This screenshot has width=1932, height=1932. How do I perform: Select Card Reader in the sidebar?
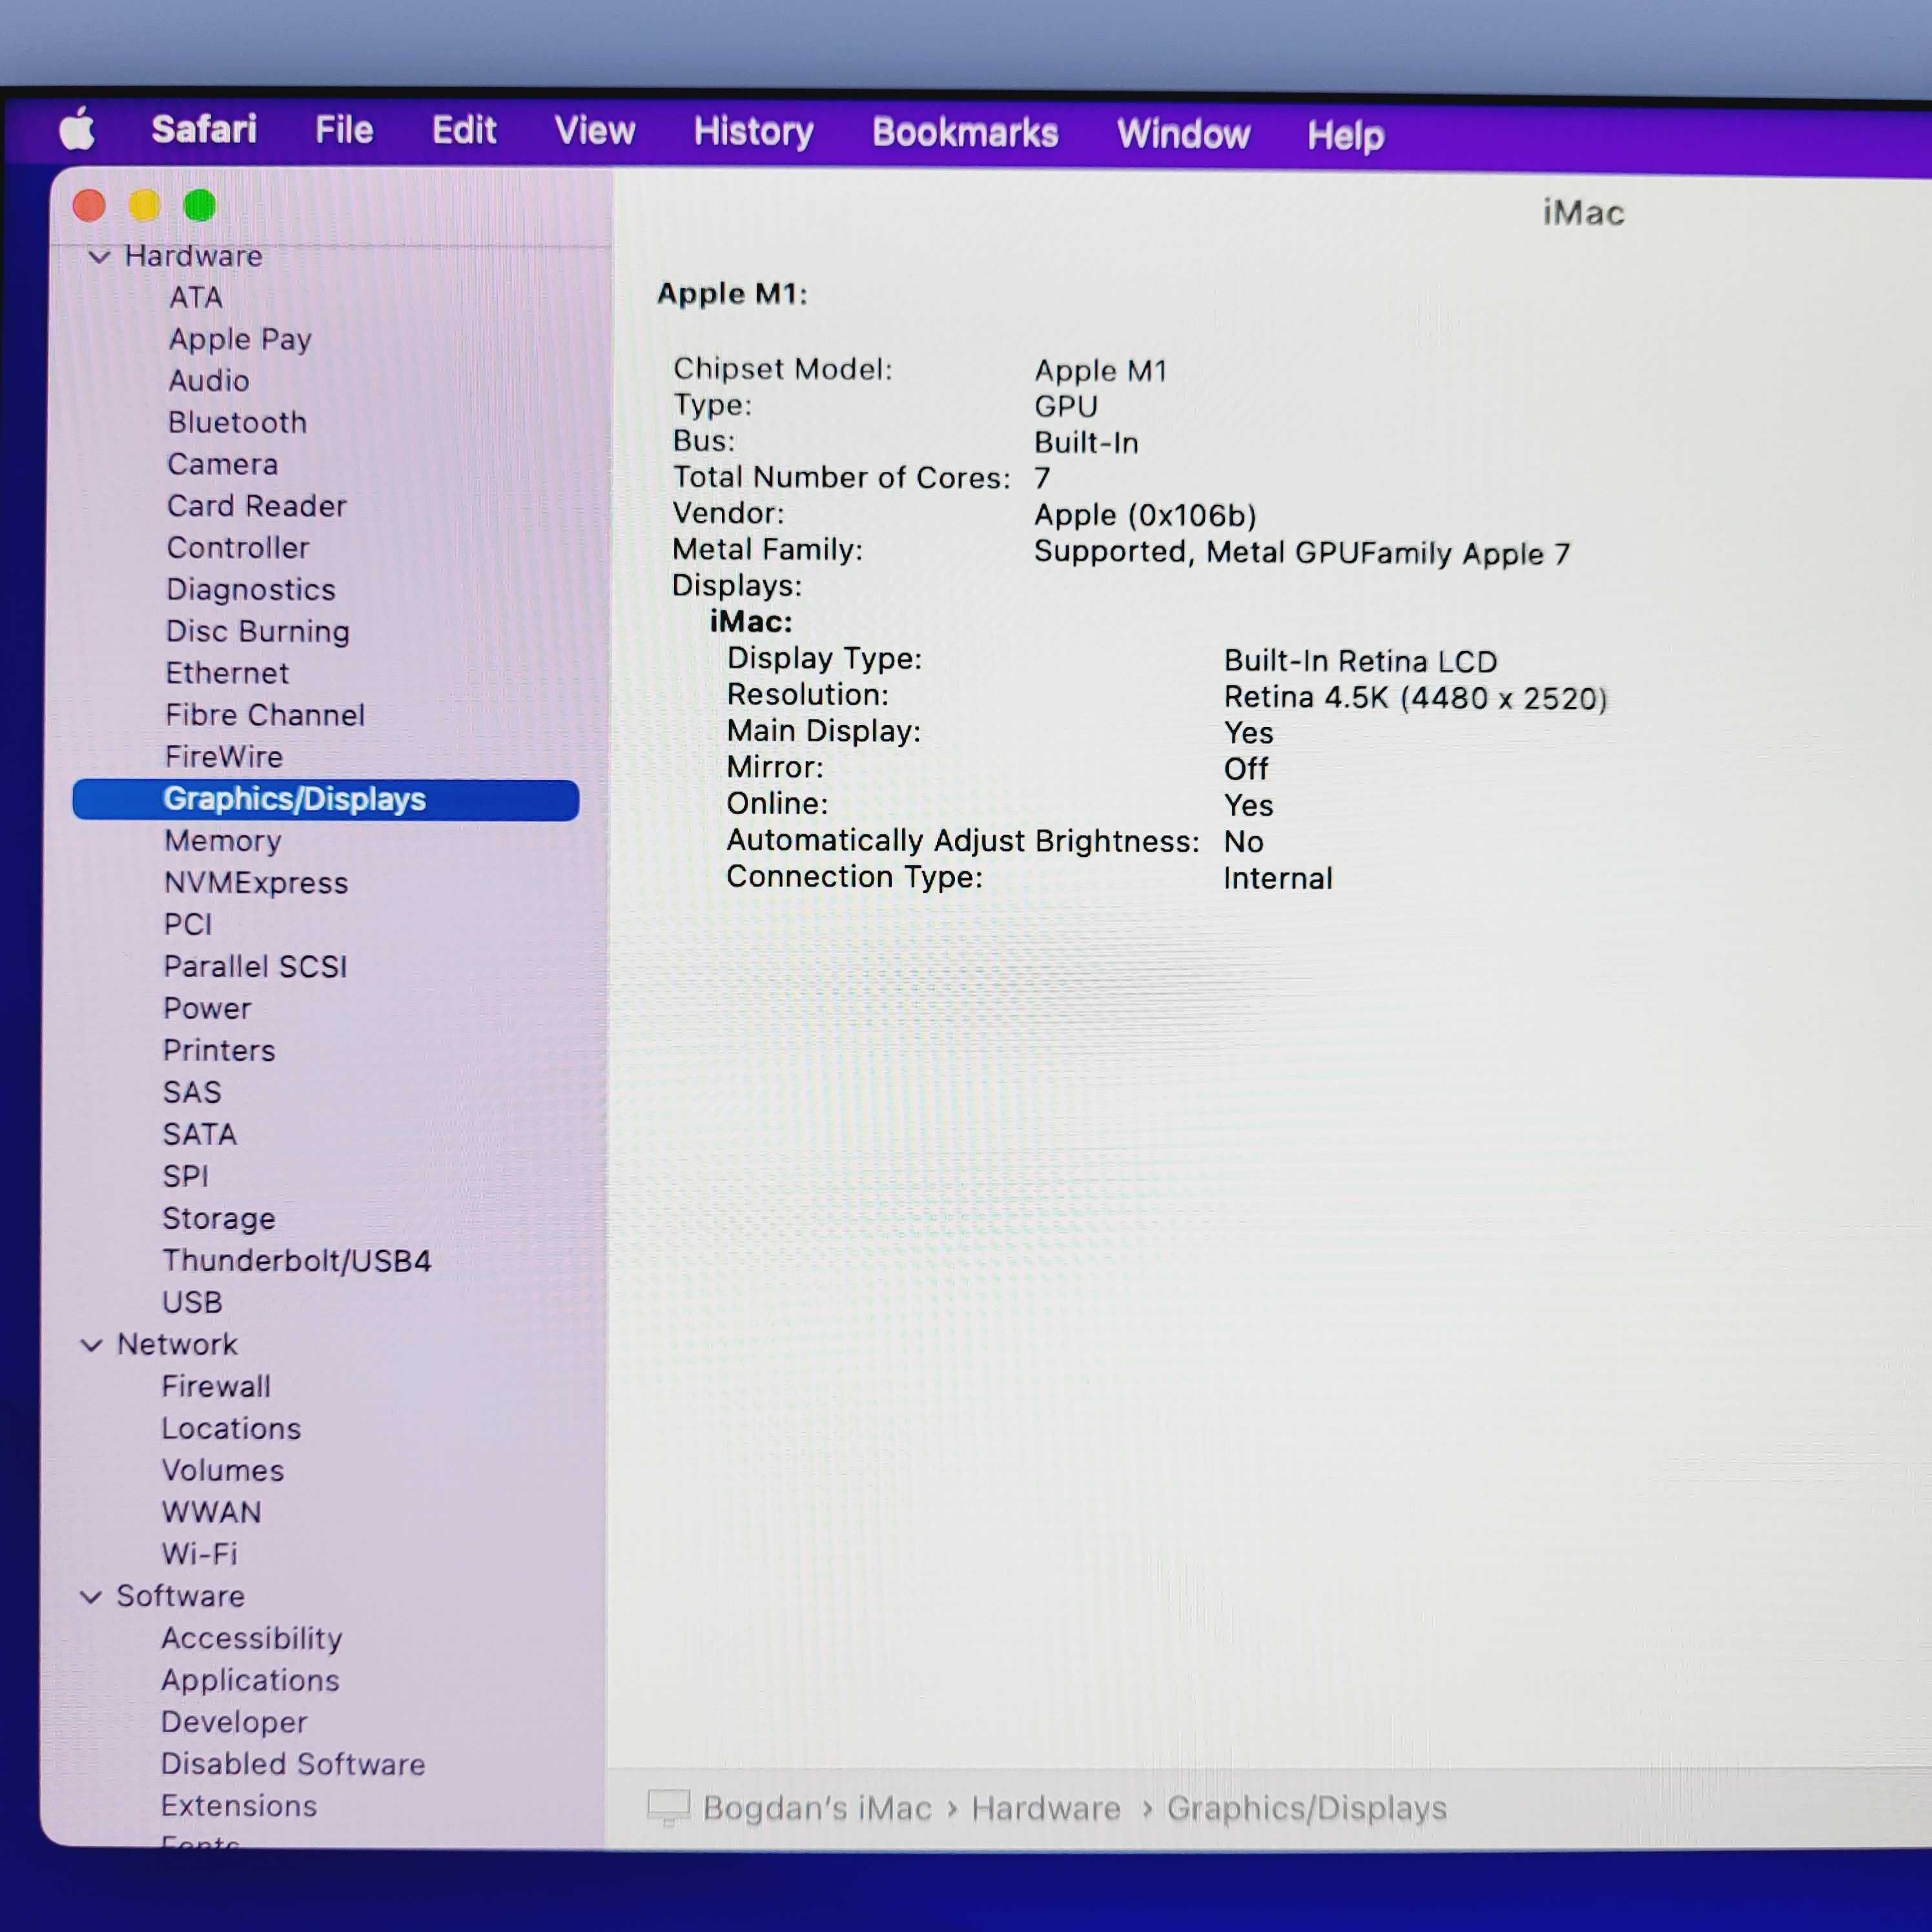257,506
